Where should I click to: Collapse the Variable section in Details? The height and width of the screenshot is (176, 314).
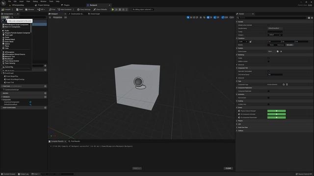[x=237, y=22]
